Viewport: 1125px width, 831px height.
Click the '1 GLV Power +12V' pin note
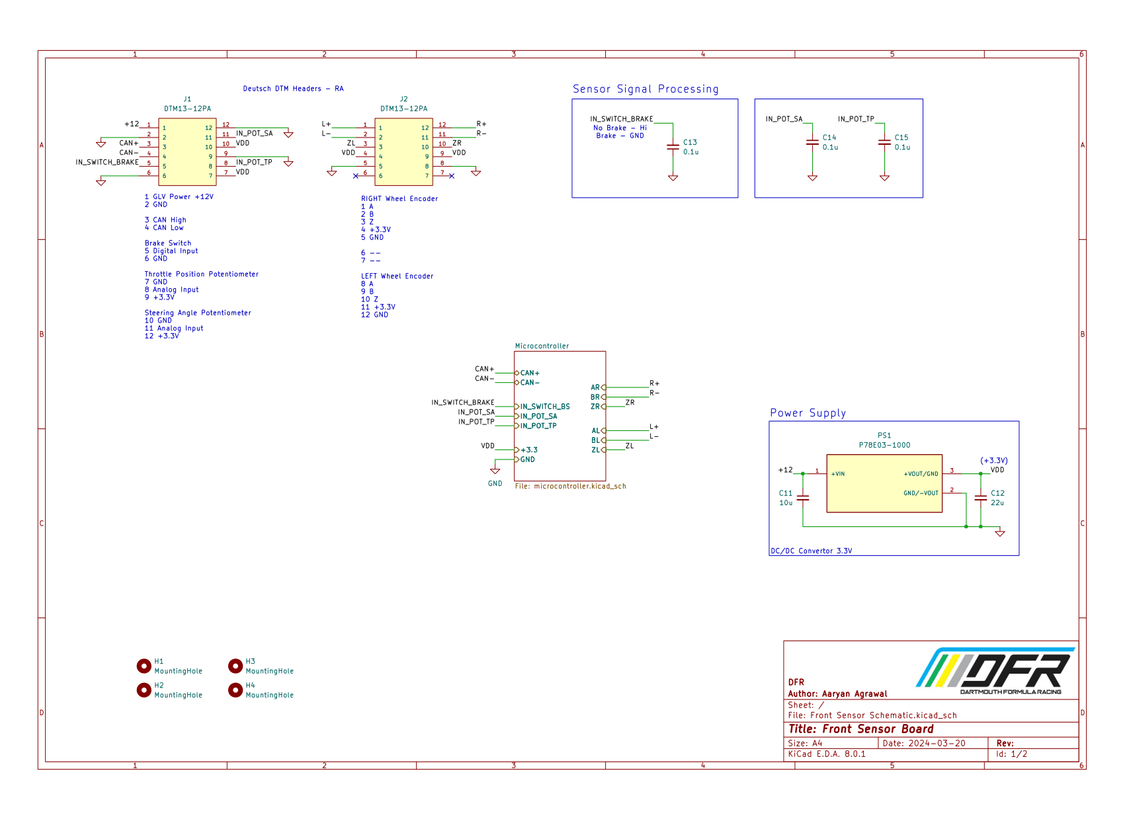click(179, 197)
